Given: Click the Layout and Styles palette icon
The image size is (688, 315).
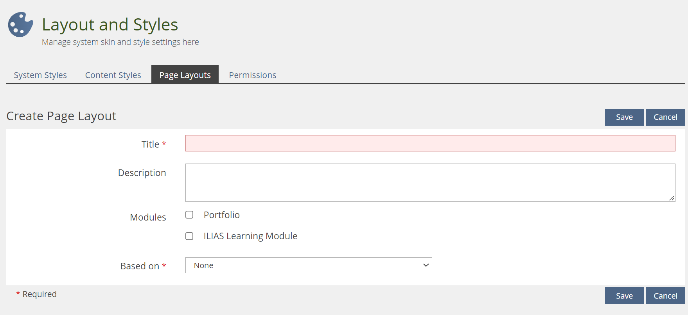Looking at the screenshot, I should click(20, 25).
